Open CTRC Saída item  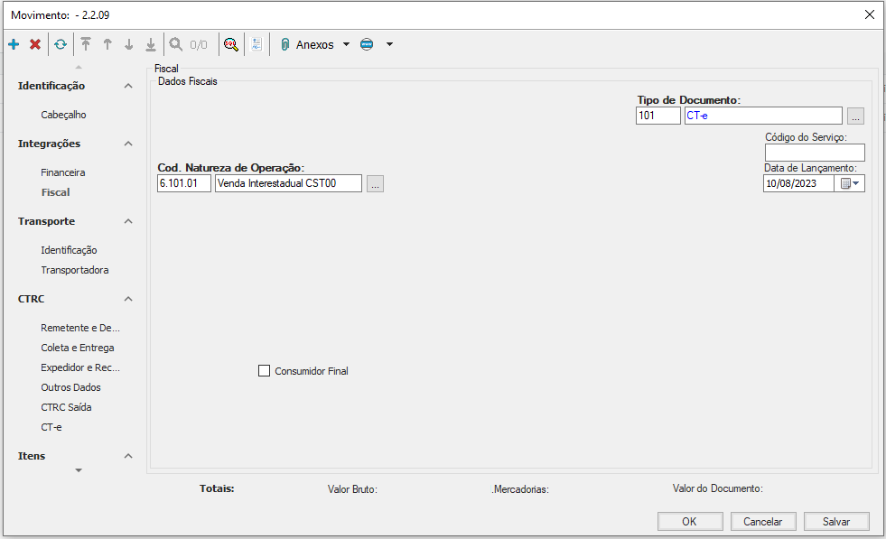[66, 407]
